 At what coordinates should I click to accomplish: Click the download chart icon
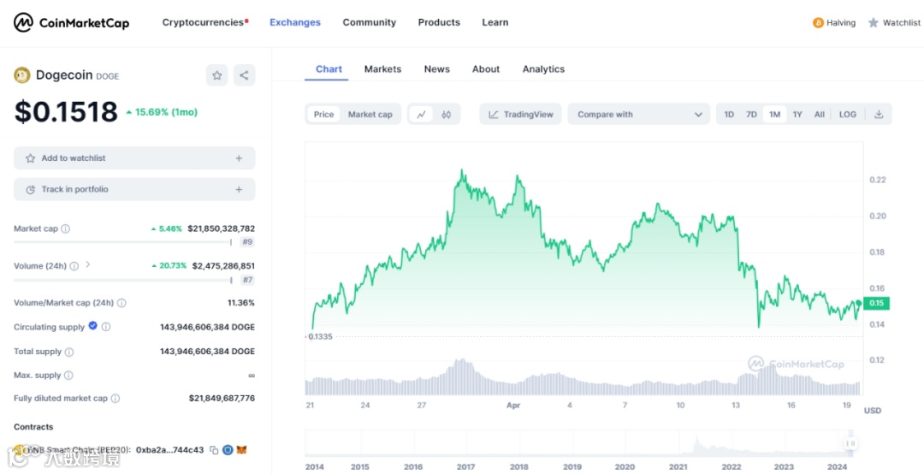879,115
